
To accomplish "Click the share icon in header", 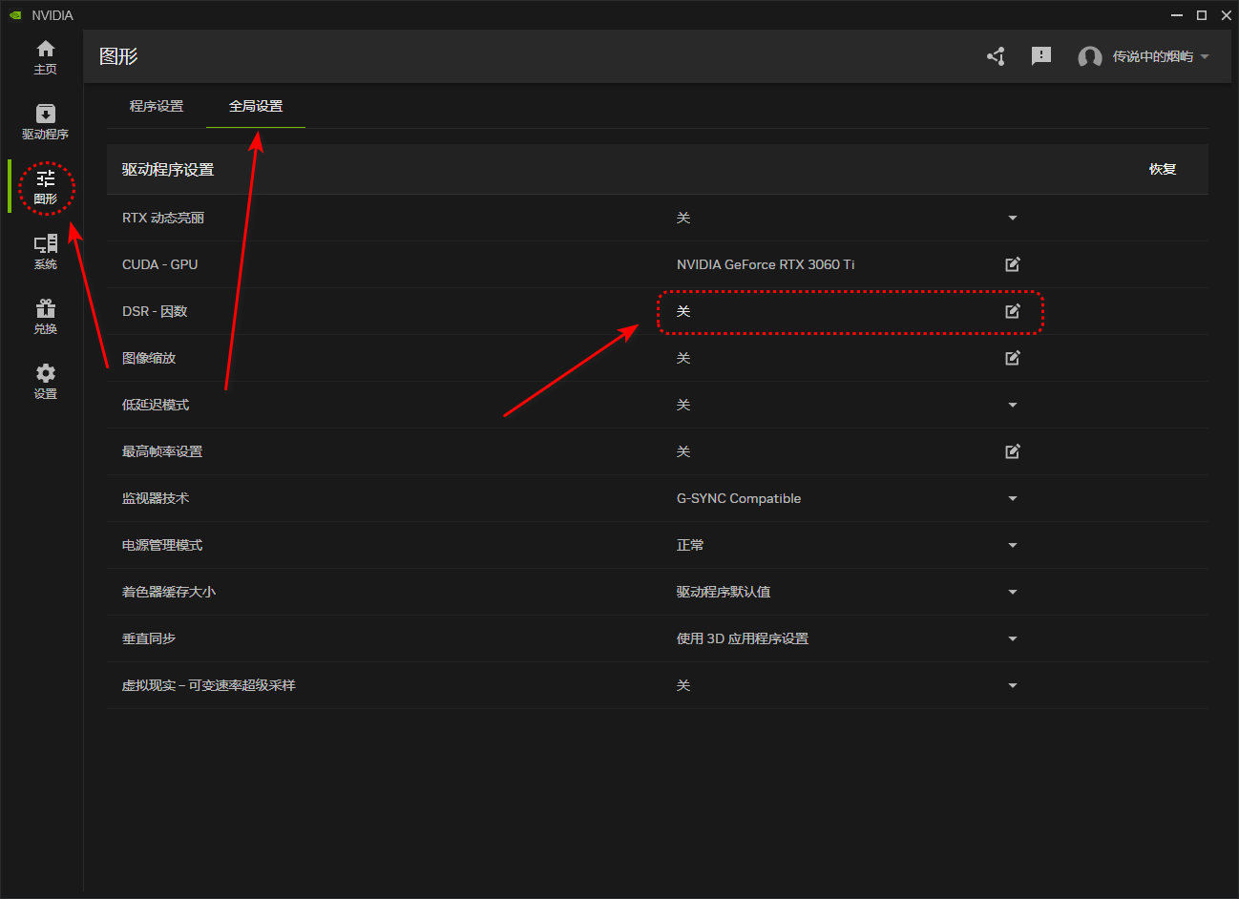I will click(x=996, y=56).
